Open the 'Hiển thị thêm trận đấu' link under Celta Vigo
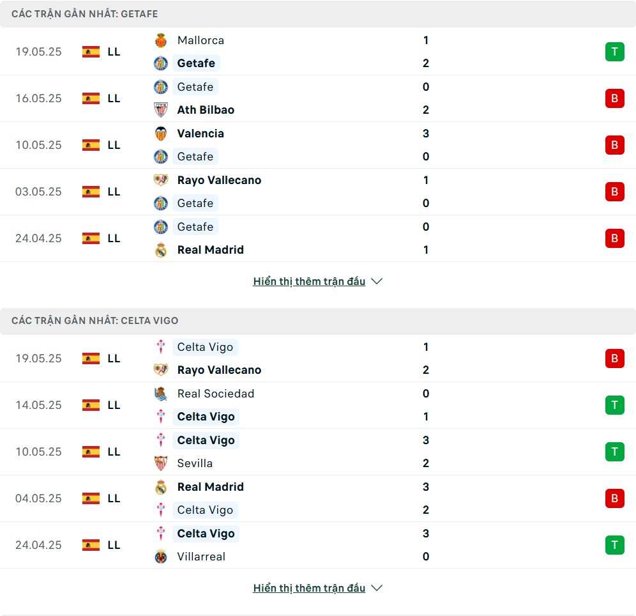636x616 pixels. pyautogui.click(x=309, y=588)
